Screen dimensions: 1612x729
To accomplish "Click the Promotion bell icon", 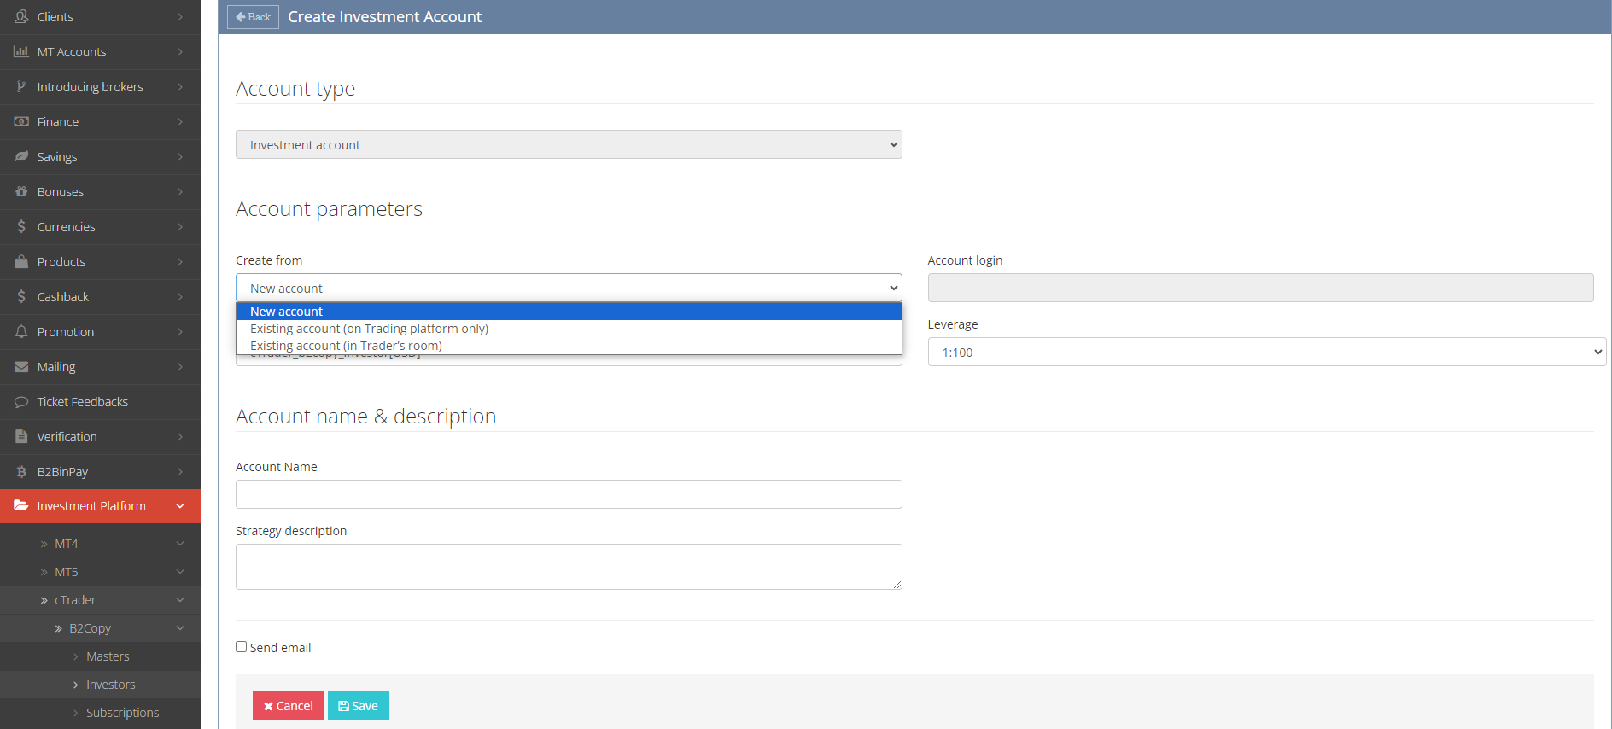I will [21, 332].
